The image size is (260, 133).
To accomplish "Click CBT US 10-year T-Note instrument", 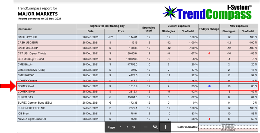I will click(x=47, y=54).
